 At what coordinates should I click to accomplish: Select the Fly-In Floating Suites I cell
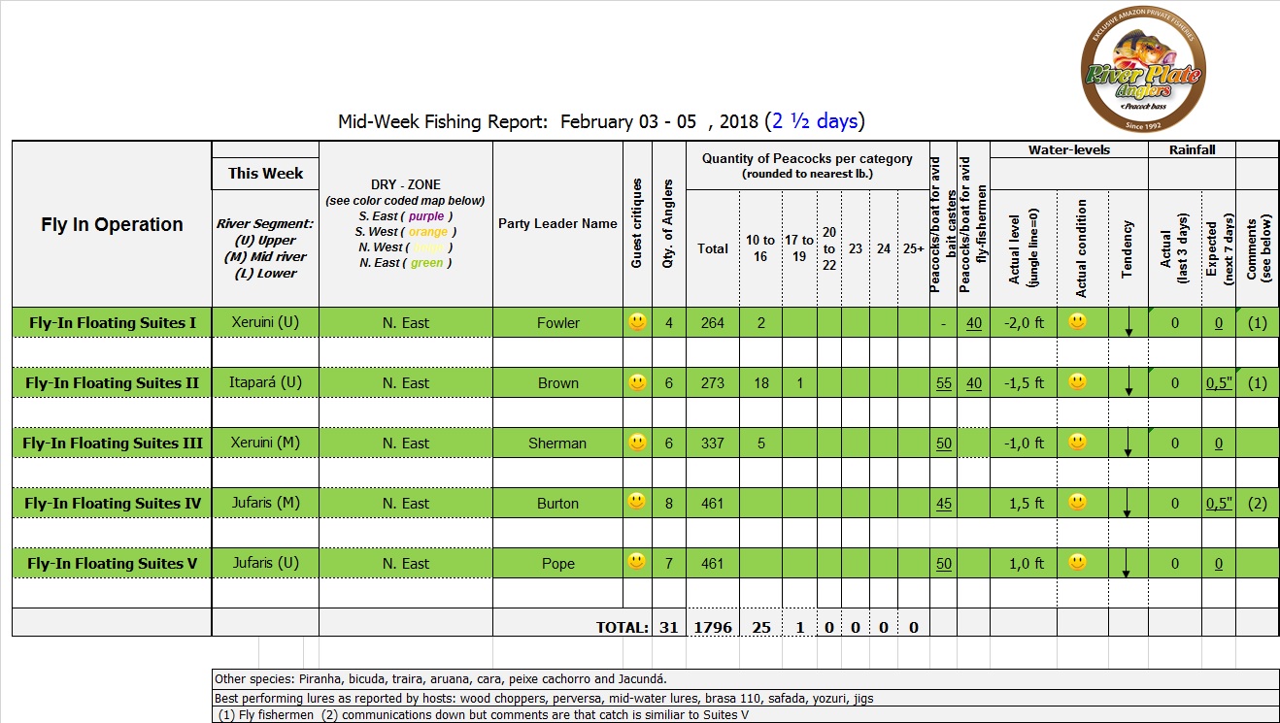pos(113,323)
